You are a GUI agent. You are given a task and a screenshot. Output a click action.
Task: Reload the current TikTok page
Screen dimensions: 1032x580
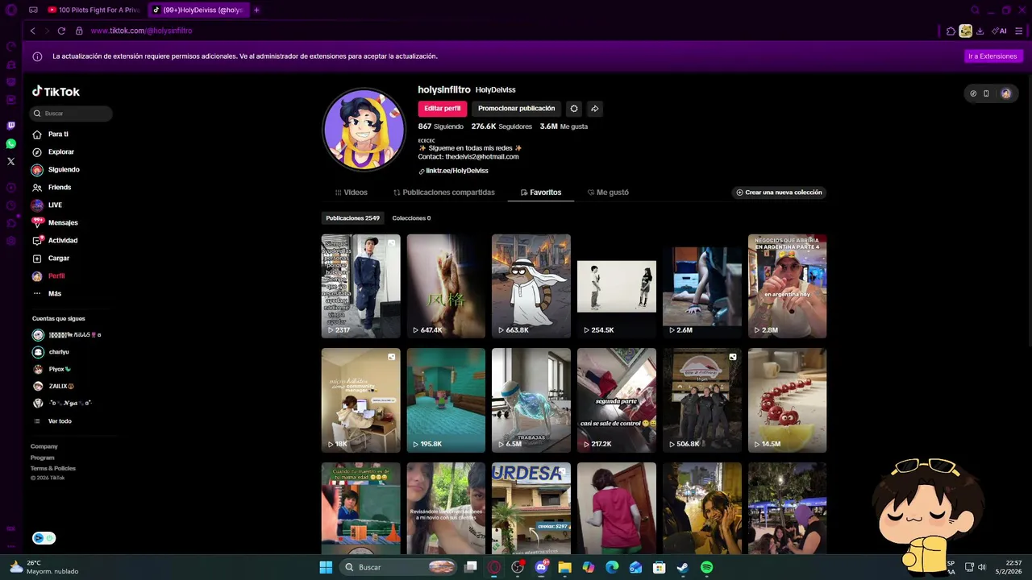click(61, 31)
